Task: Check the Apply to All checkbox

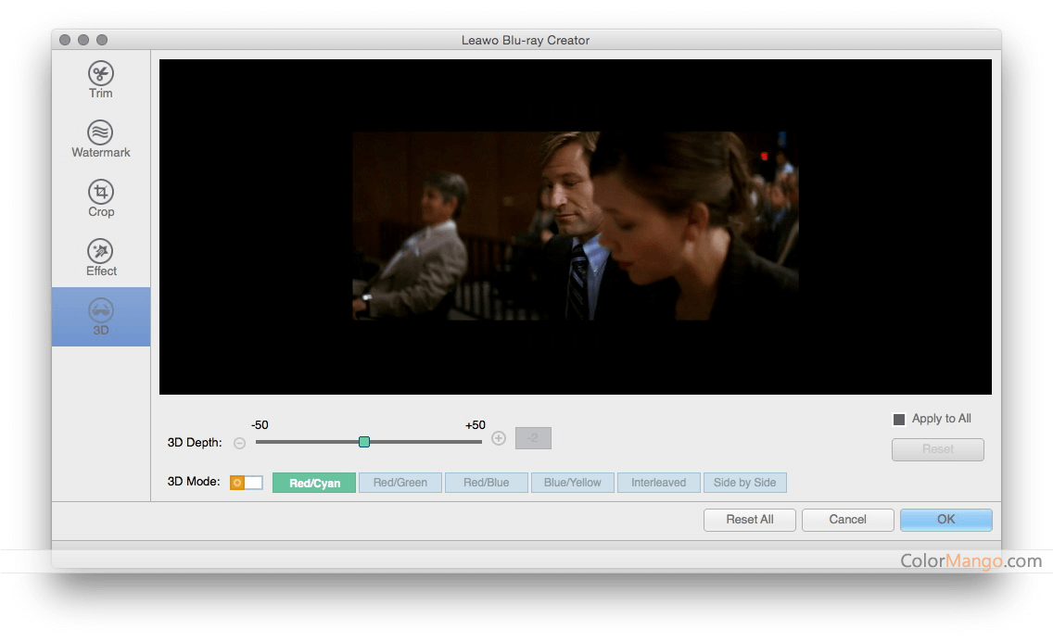Action: pos(898,420)
